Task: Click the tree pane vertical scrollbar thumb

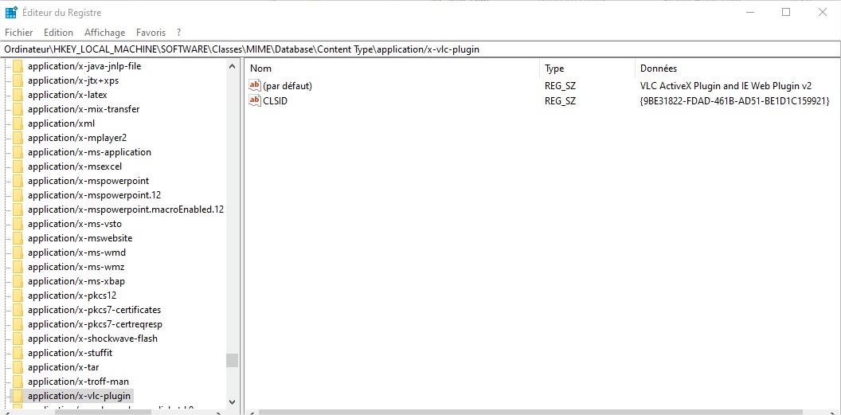Action: point(232,360)
